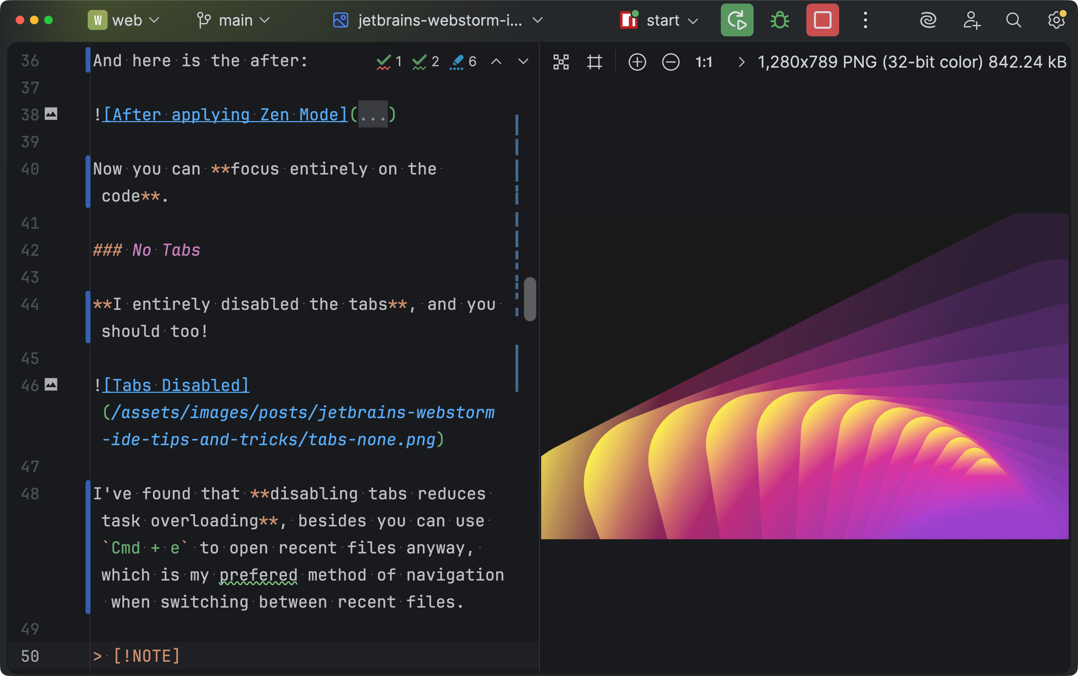Open Search Everywhere magnifier

[1013, 20]
